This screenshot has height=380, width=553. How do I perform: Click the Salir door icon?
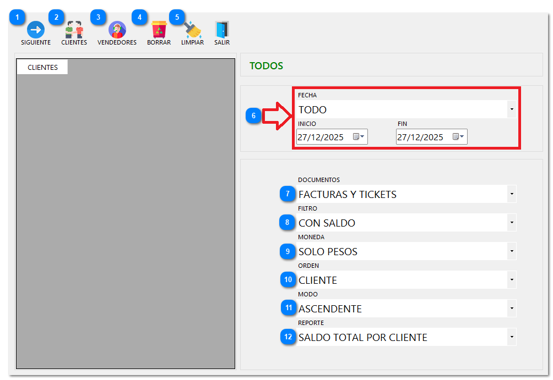(222, 30)
